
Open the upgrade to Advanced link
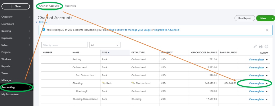(x=167, y=30)
